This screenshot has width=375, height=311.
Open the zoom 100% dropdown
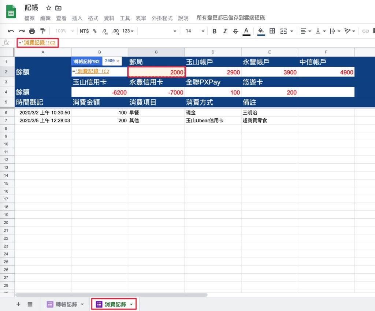pyautogui.click(x=64, y=31)
